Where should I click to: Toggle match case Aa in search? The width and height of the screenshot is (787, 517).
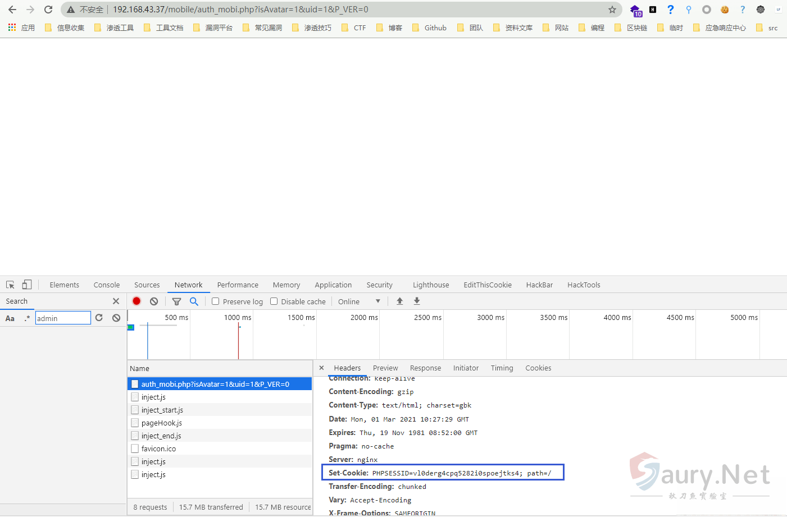[10, 318]
